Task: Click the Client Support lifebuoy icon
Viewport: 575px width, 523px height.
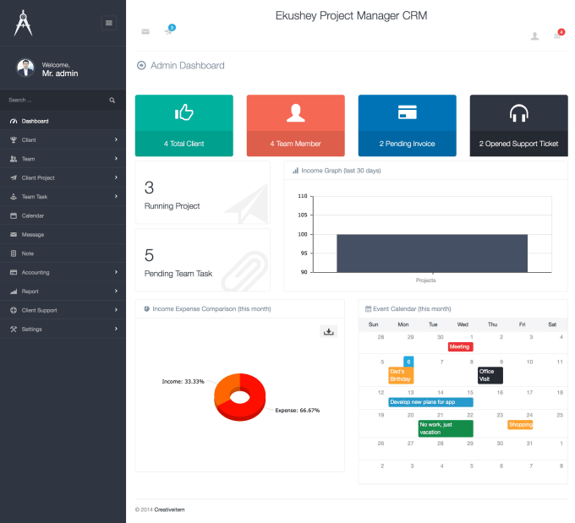Action: (x=14, y=310)
